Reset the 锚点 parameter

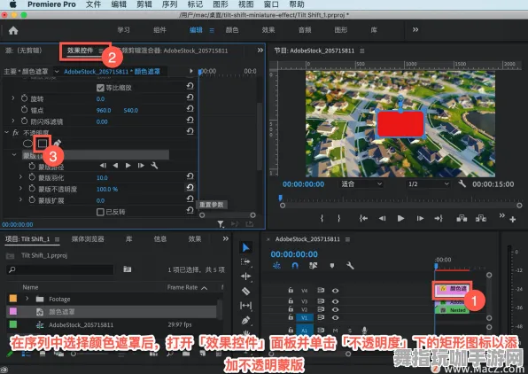click(190, 108)
